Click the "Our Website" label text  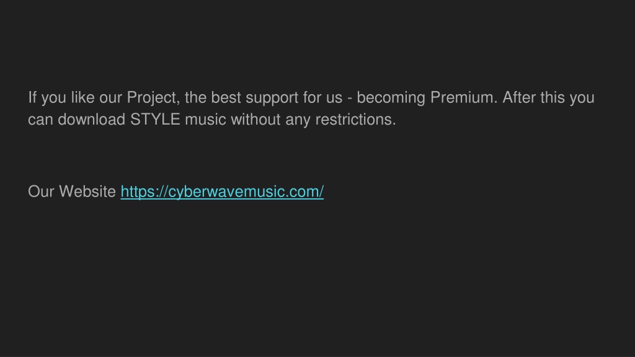pos(72,192)
